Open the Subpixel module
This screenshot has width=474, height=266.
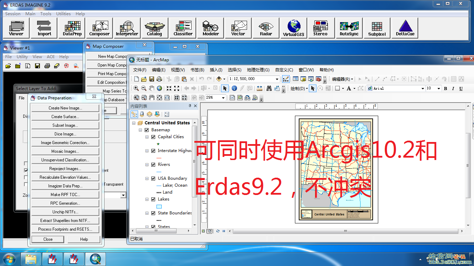[377, 28]
